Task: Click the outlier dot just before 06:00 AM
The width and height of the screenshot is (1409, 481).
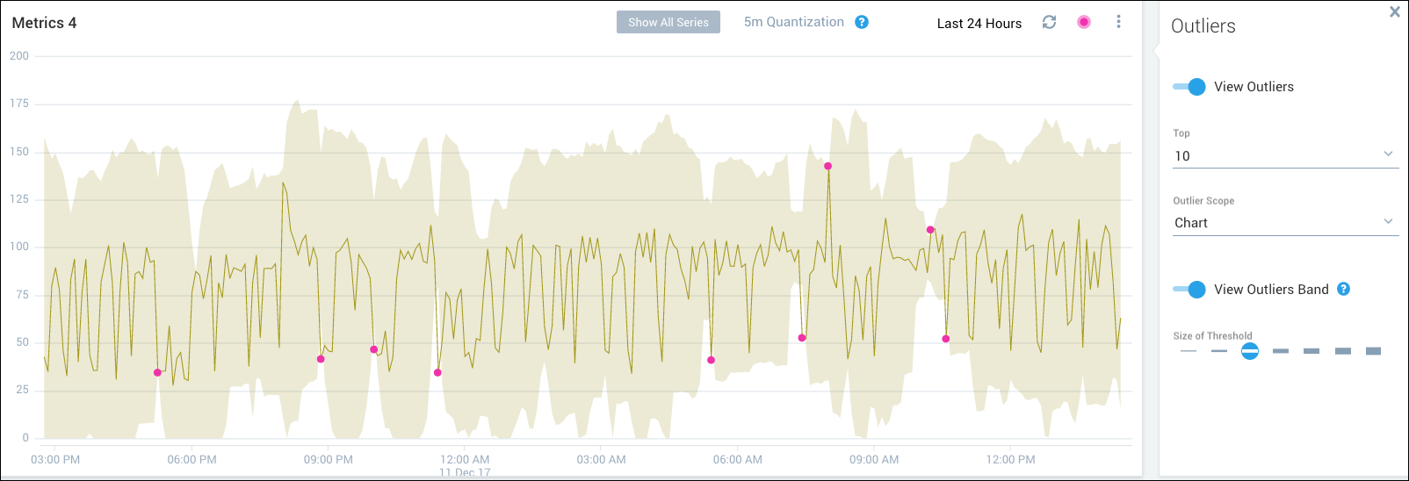Action: pos(711,360)
